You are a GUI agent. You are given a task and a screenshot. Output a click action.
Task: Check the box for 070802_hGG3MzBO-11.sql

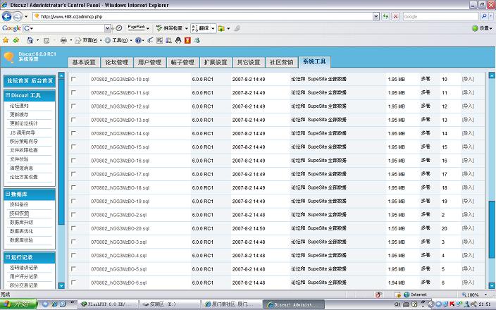point(73,92)
